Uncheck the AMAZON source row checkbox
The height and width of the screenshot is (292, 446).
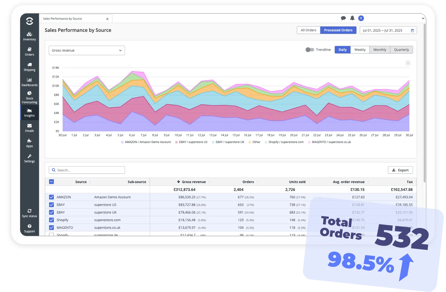coord(51,197)
